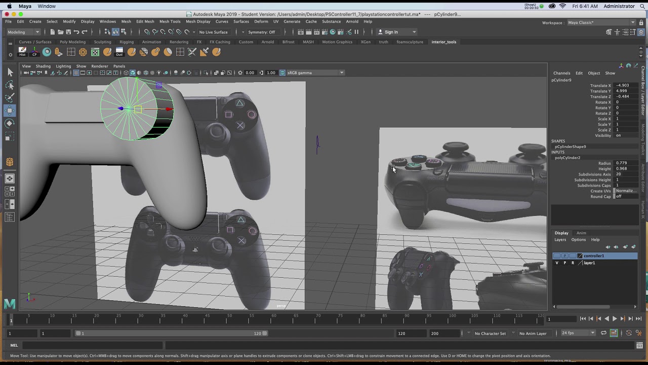Click the Save Scene disk icon
This screenshot has width=648, height=365.
[x=68, y=32]
